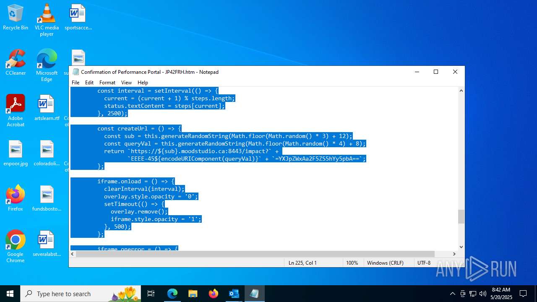Click the vertical scrollbar thumb
Screen dimensions: 537x302
(461, 216)
